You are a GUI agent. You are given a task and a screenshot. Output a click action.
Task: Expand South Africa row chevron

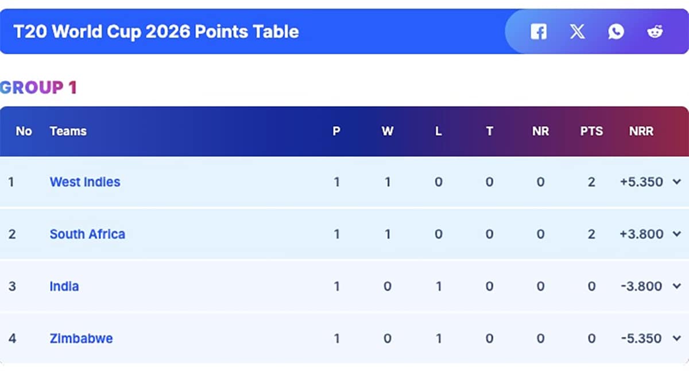click(676, 234)
